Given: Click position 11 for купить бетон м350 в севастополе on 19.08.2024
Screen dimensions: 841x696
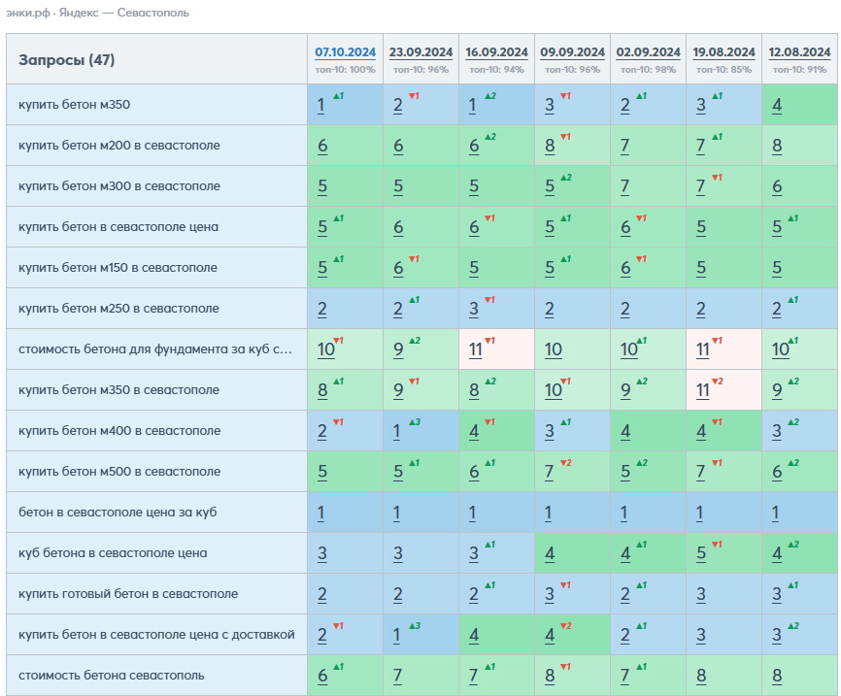Looking at the screenshot, I should 703,390.
